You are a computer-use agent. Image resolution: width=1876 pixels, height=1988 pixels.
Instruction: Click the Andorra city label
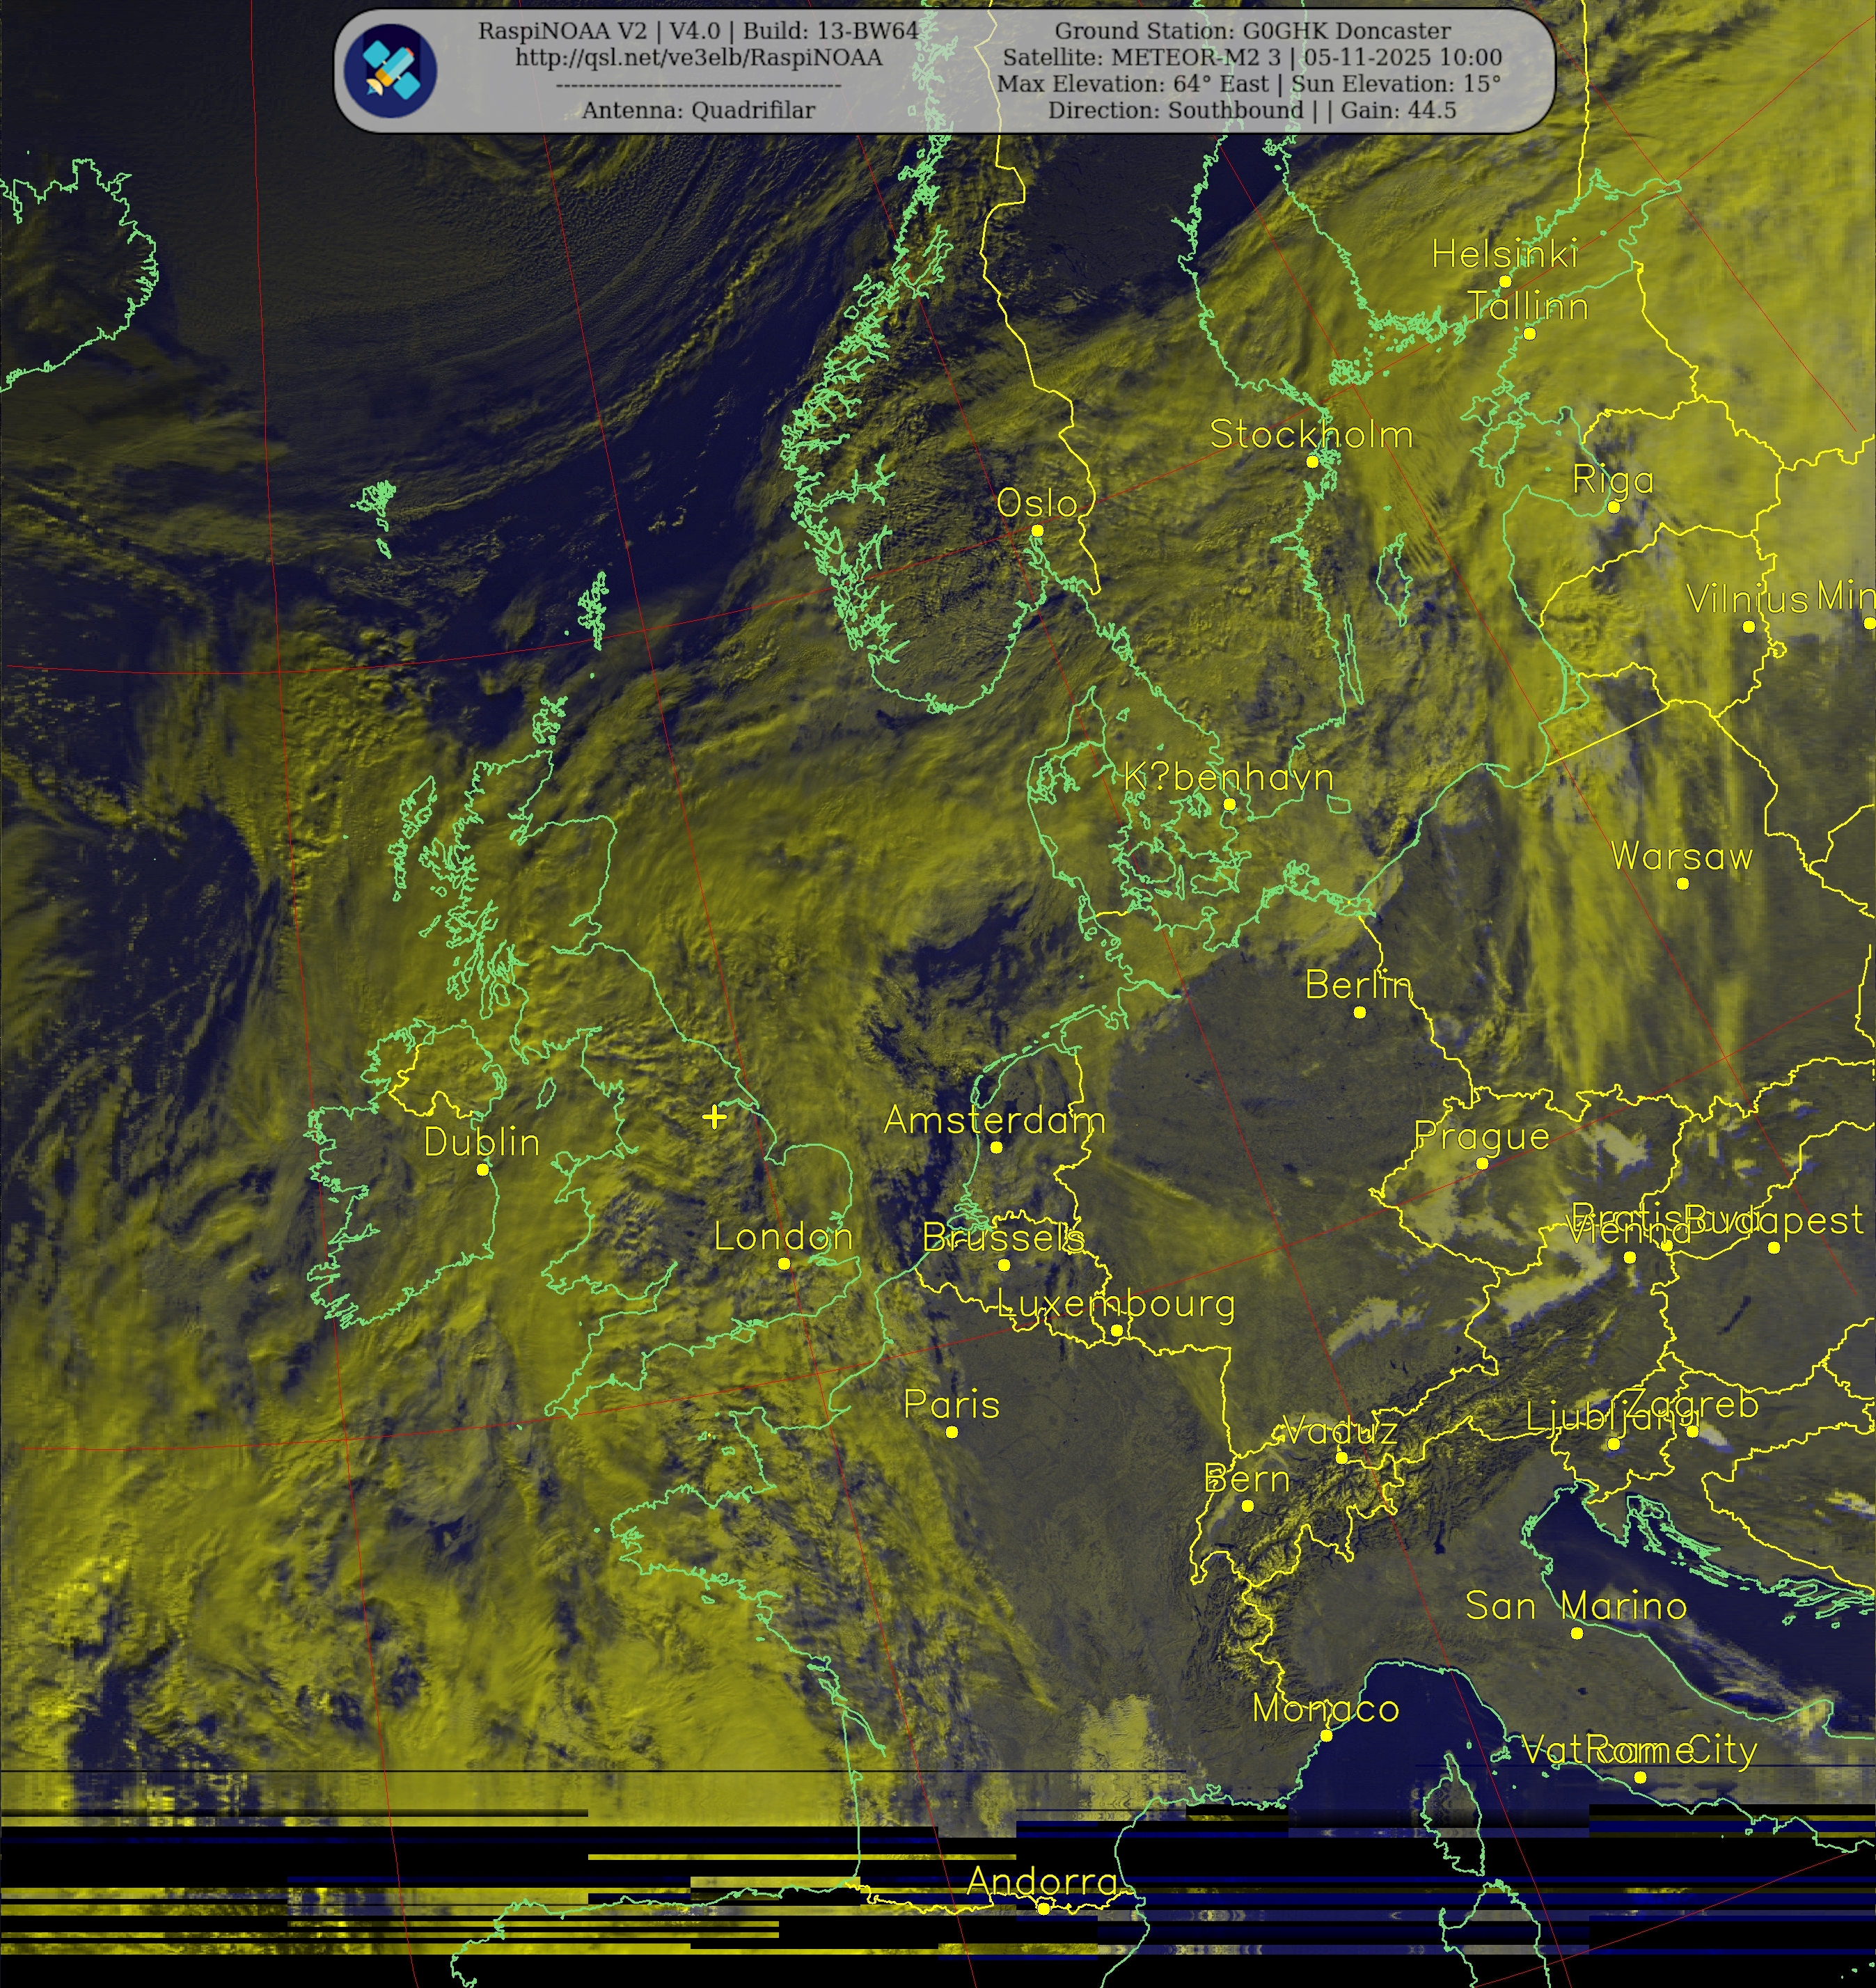click(x=1042, y=1881)
